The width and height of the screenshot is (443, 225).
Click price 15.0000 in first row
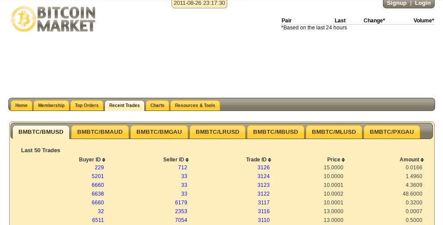tap(333, 168)
